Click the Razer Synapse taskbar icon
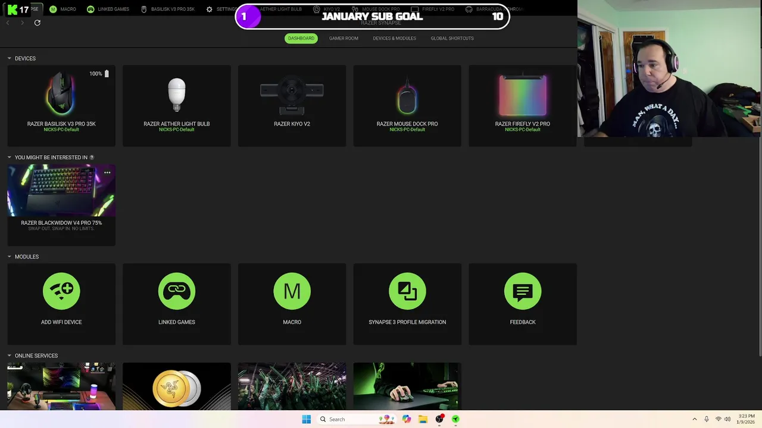This screenshot has height=428, width=762. click(x=455, y=419)
